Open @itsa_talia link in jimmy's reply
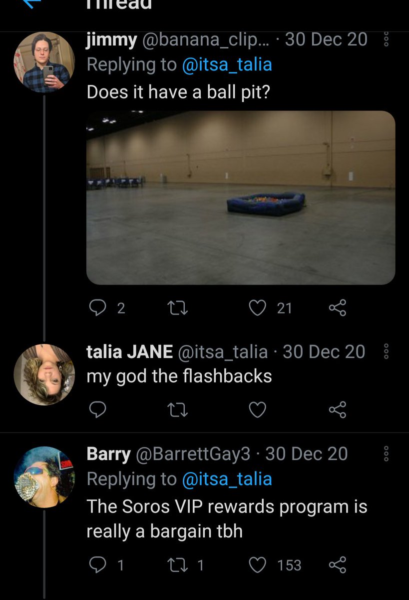409x600 pixels. 227,64
